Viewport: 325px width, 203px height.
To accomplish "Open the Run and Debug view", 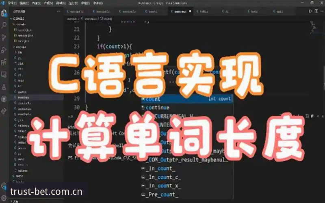I will click(x=4, y=50).
